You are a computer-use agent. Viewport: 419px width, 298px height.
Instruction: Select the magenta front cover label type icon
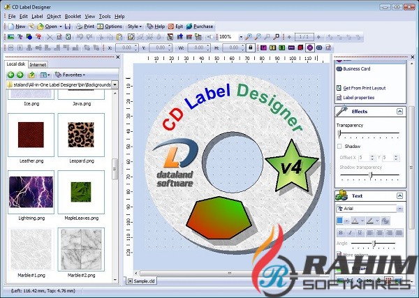[x=263, y=47]
